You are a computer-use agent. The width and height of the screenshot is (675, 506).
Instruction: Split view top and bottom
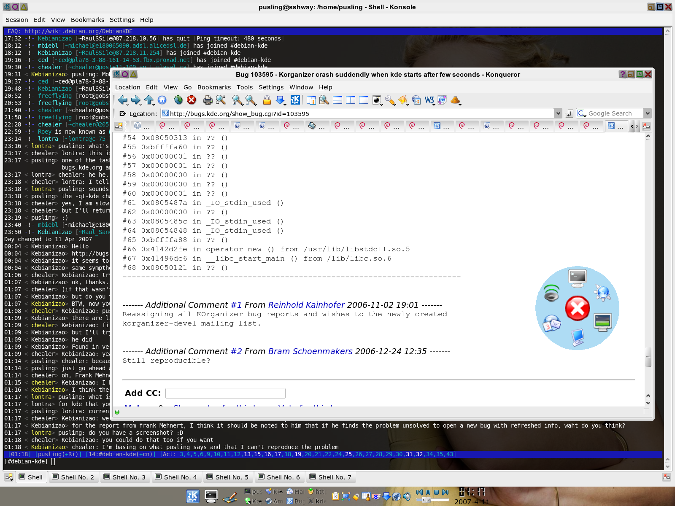point(337,100)
